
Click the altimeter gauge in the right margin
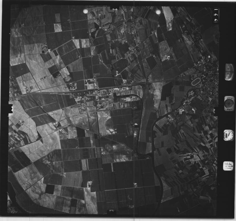click(x=229, y=72)
